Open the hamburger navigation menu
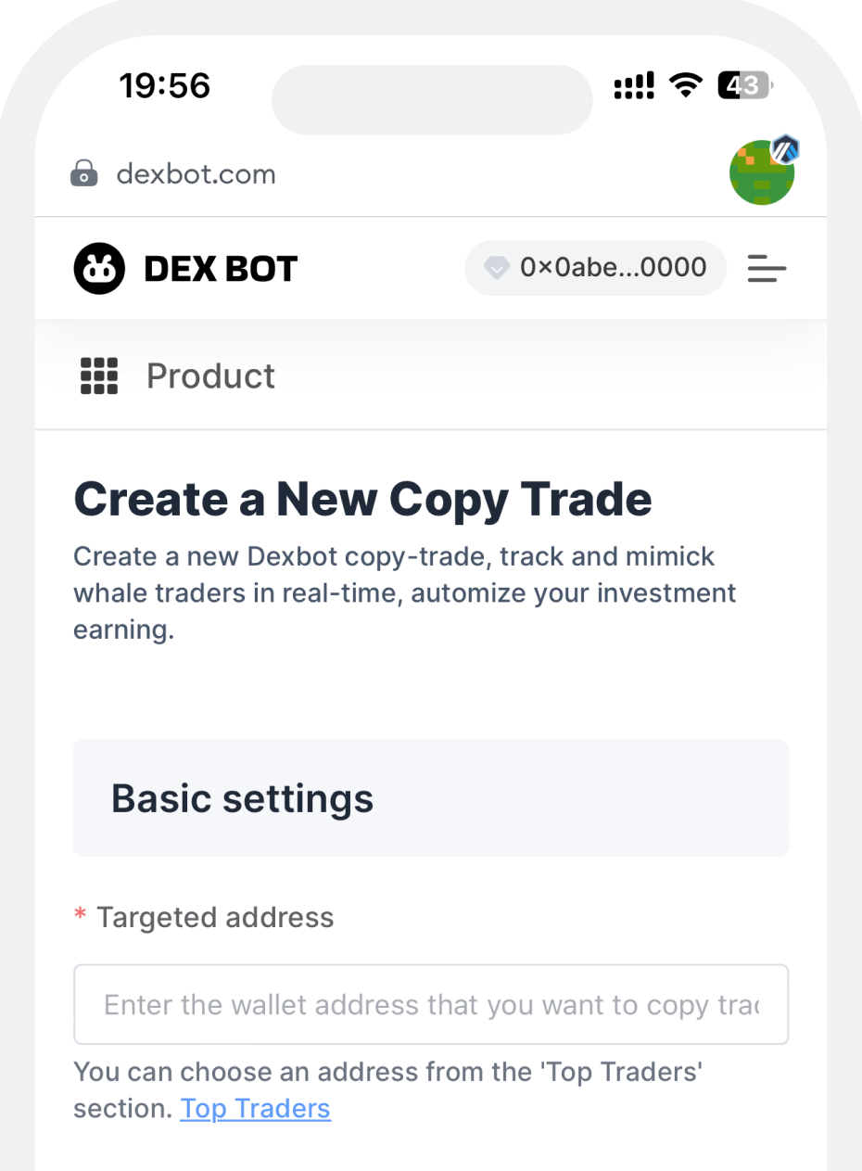Image resolution: width=862 pixels, height=1171 pixels. (767, 269)
